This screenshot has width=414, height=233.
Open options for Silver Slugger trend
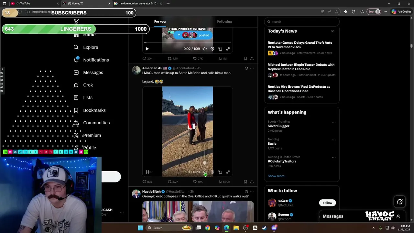click(334, 122)
